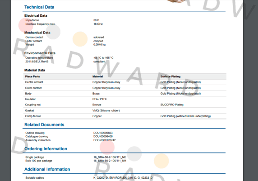Click the 50 Ω impedance value

click(97, 20)
